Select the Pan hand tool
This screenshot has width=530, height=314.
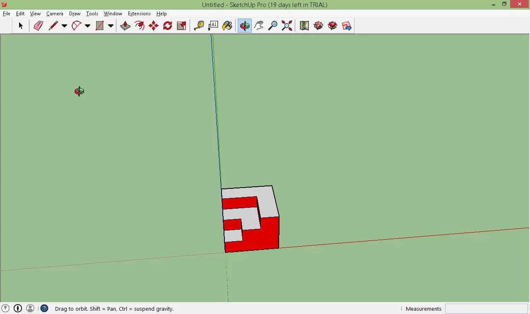tap(259, 26)
